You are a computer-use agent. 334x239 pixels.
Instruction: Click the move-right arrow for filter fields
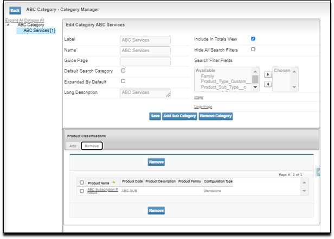(x=267, y=74)
